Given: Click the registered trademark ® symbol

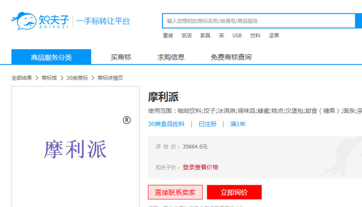Looking at the screenshot, I should [x=127, y=120].
